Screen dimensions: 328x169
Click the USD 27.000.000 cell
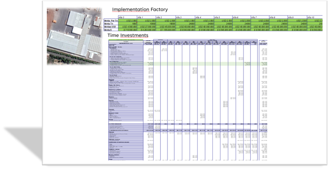pos(146,27)
